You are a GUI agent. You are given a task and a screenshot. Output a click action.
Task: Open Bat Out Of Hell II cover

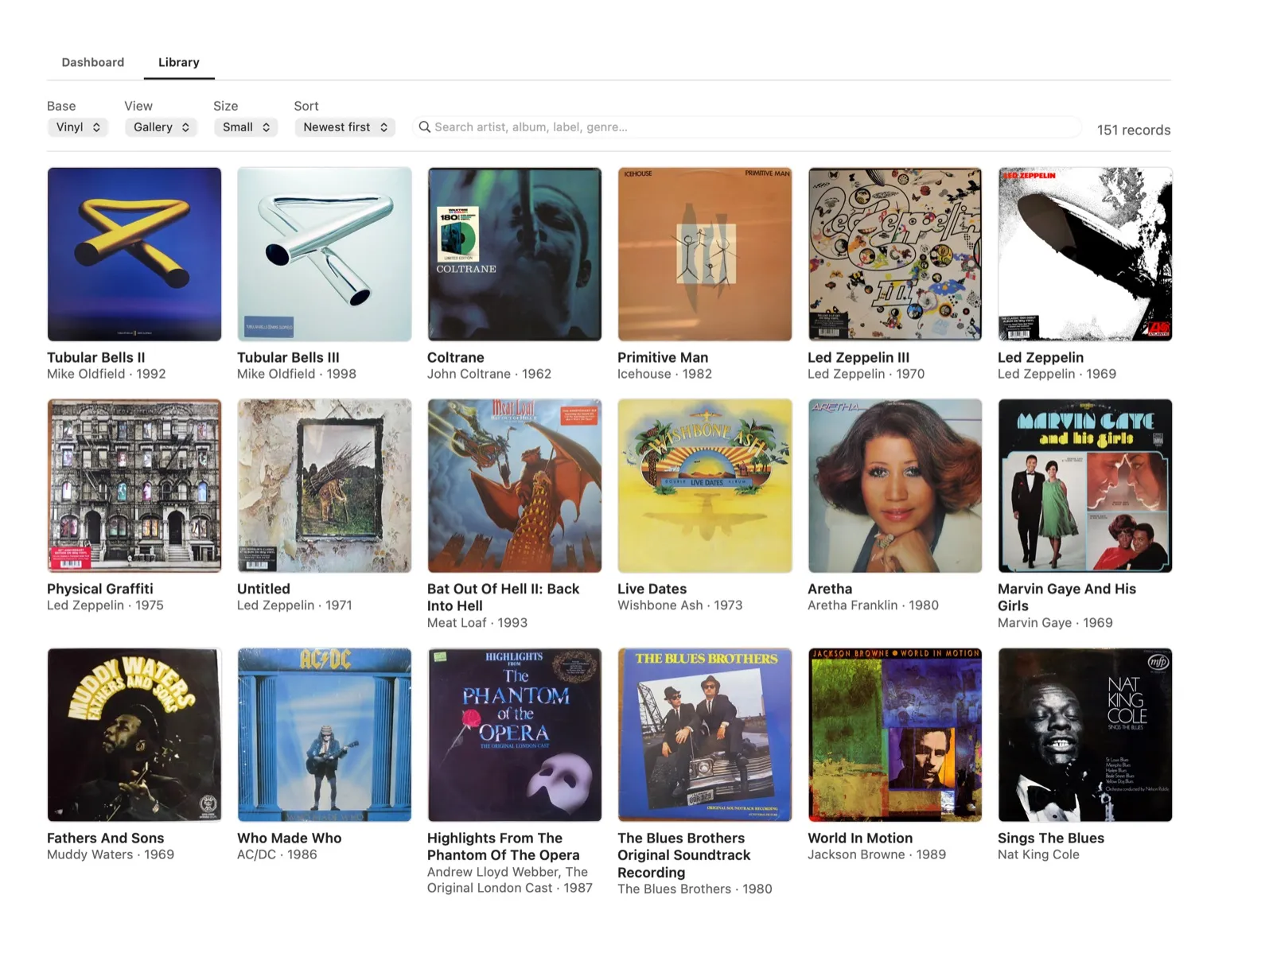[515, 486]
